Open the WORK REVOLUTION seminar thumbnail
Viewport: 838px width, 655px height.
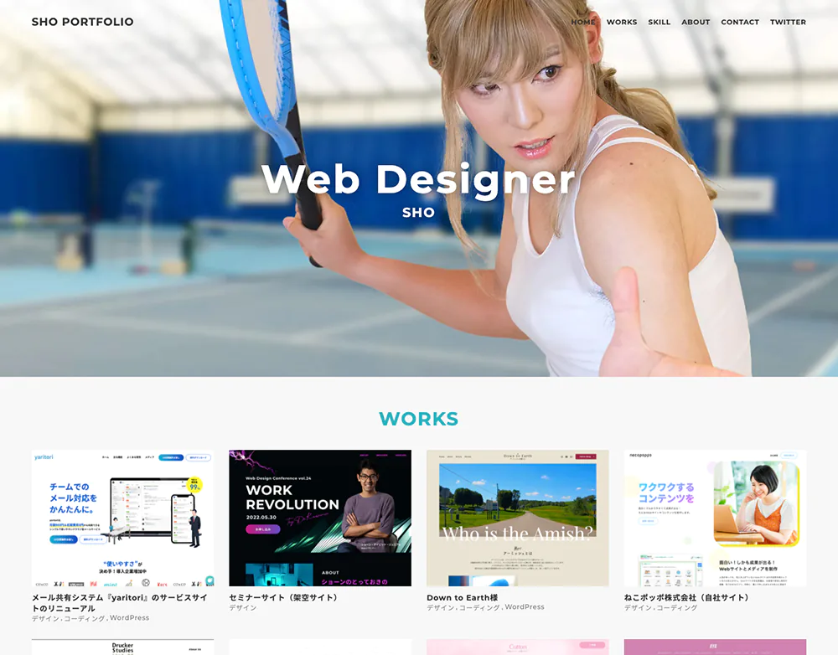click(320, 518)
